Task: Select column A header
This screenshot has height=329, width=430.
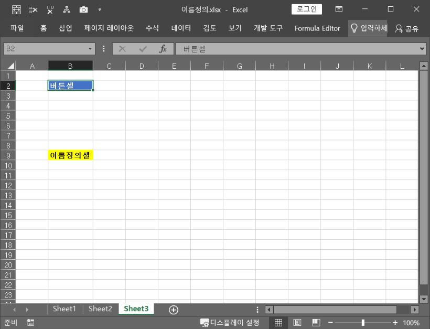Action: tap(32, 66)
